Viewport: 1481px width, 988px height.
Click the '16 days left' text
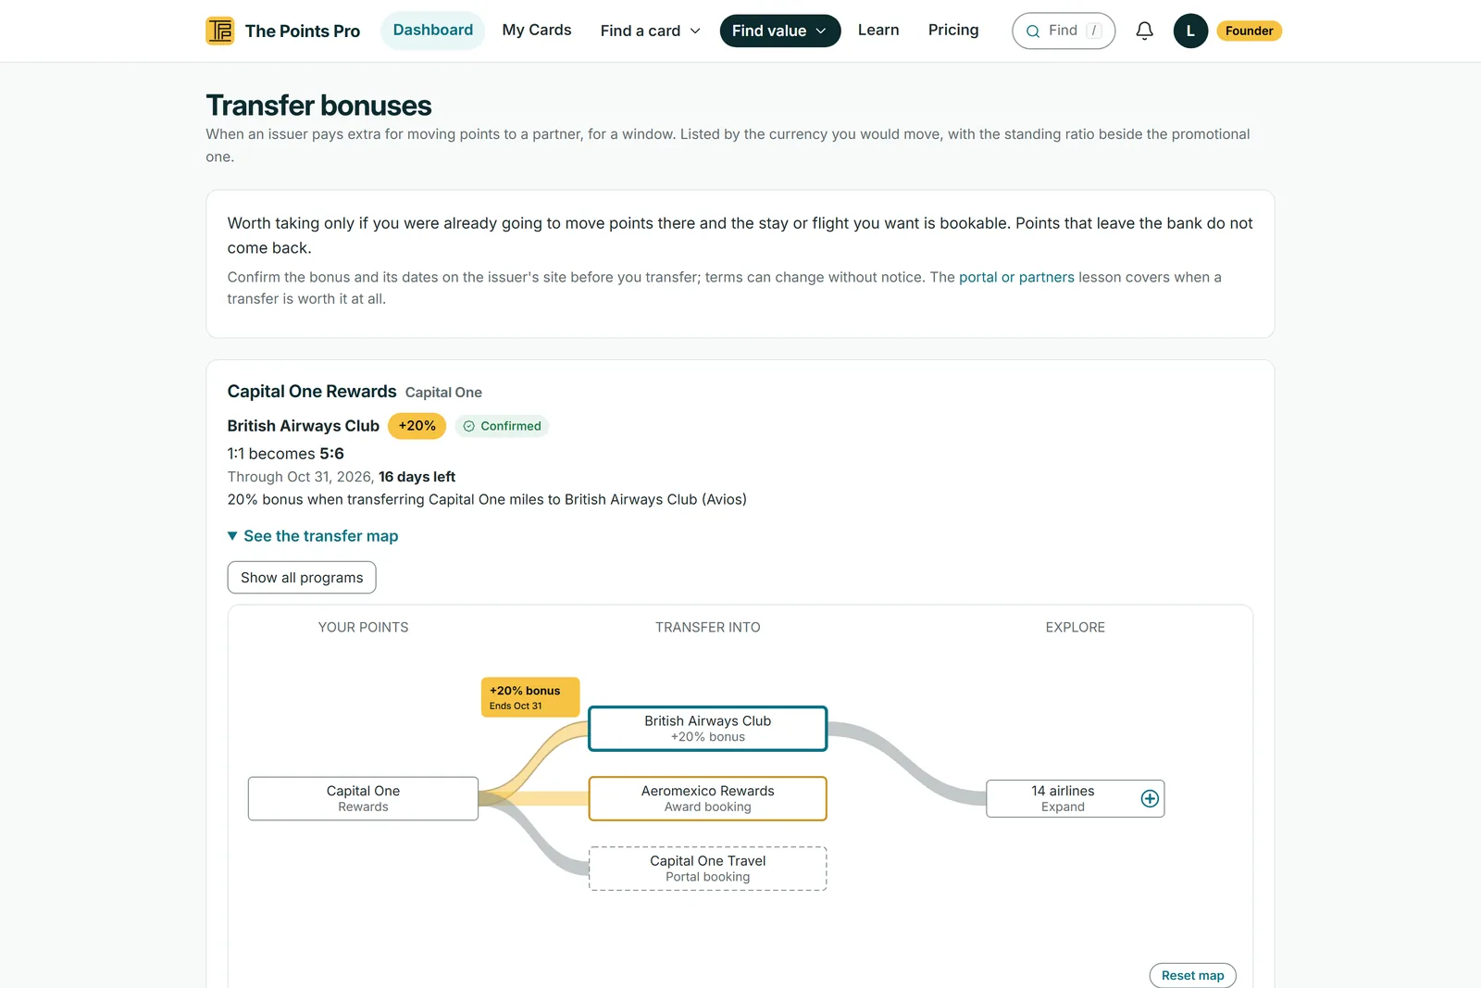[417, 477]
